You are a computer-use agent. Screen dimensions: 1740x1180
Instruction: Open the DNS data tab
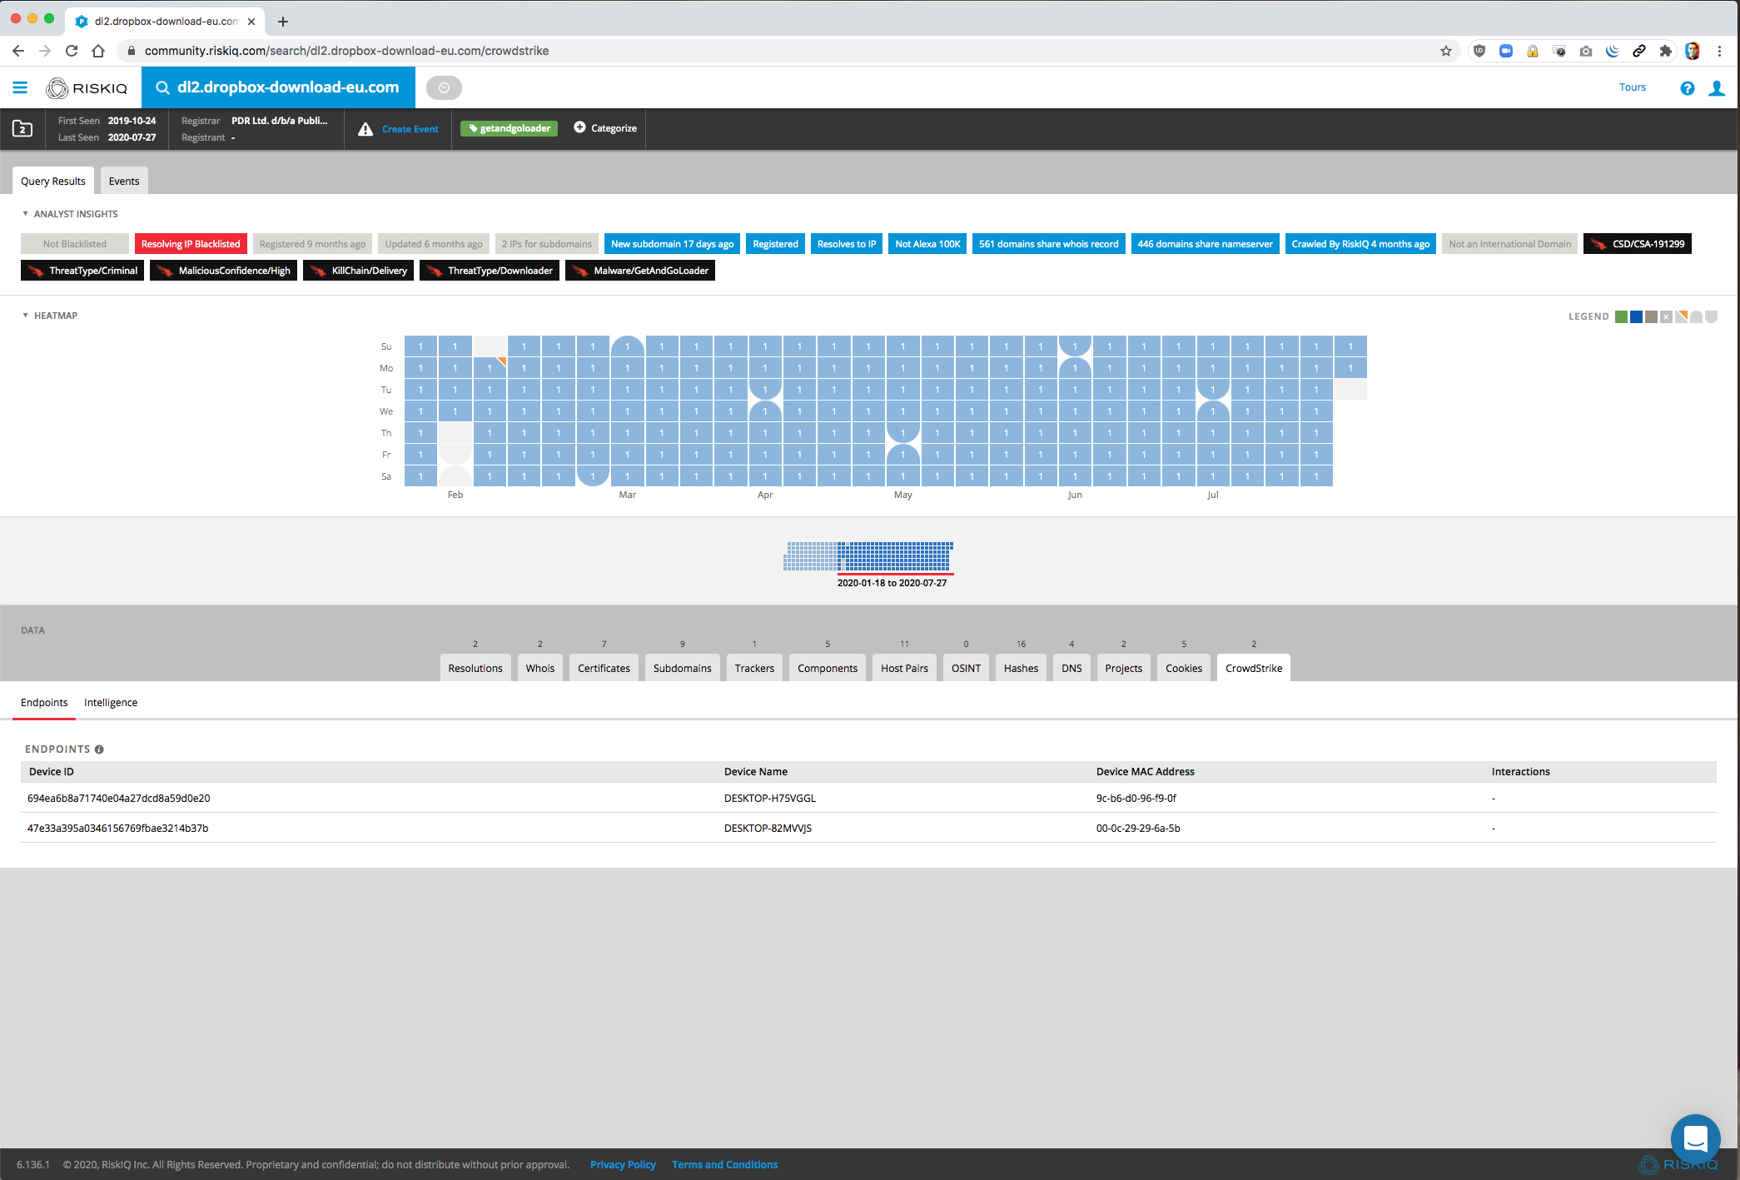(1072, 668)
